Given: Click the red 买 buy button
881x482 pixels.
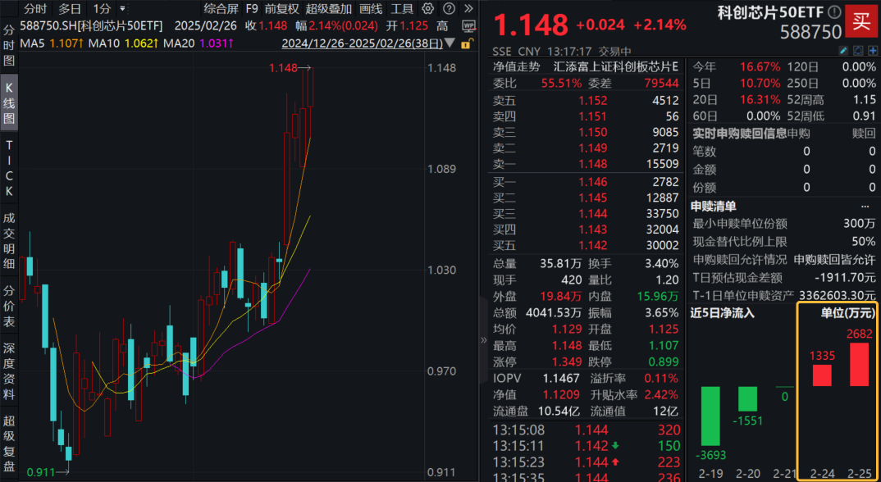Looking at the screenshot, I should pos(861,22).
